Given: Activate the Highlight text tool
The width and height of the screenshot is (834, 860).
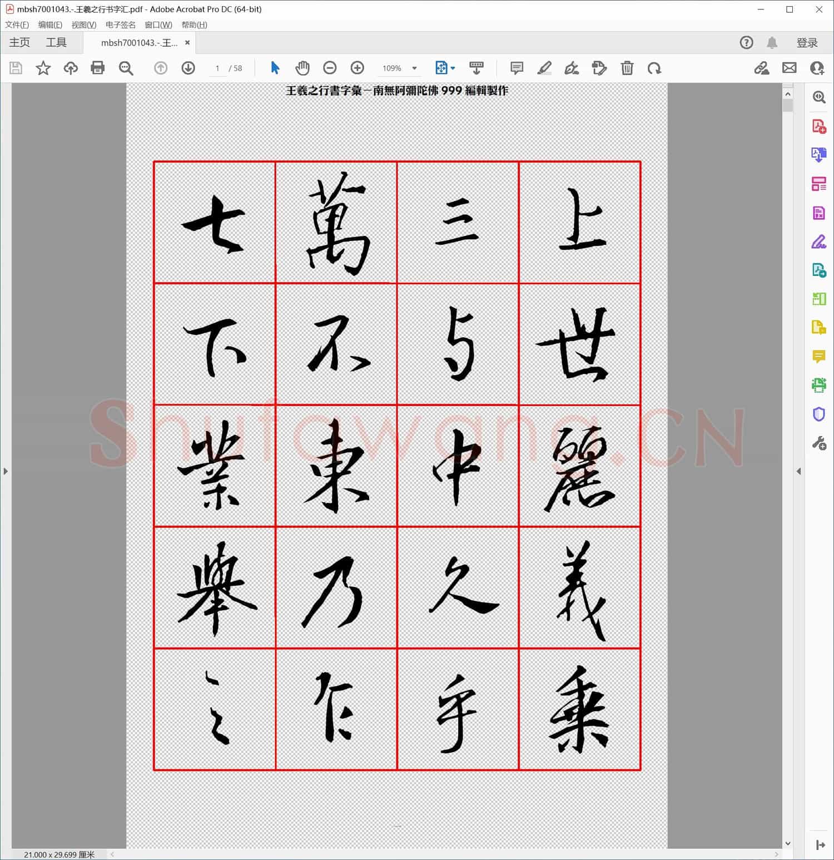Looking at the screenshot, I should pos(544,68).
